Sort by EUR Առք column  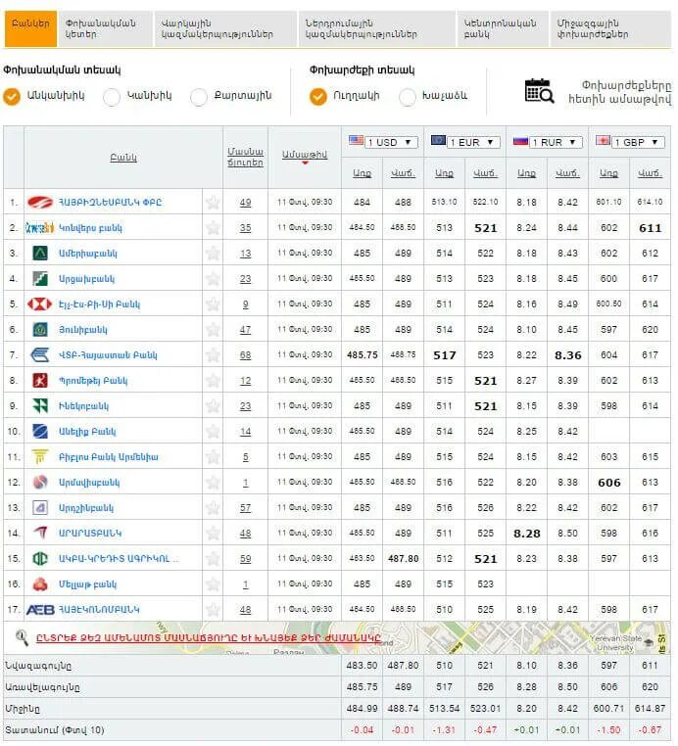pos(444,173)
